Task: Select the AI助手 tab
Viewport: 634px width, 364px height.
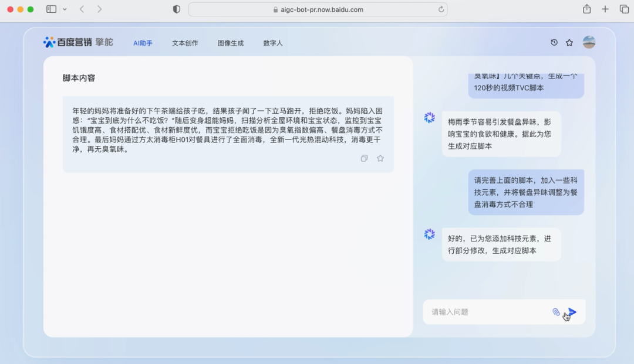Action: (143, 43)
